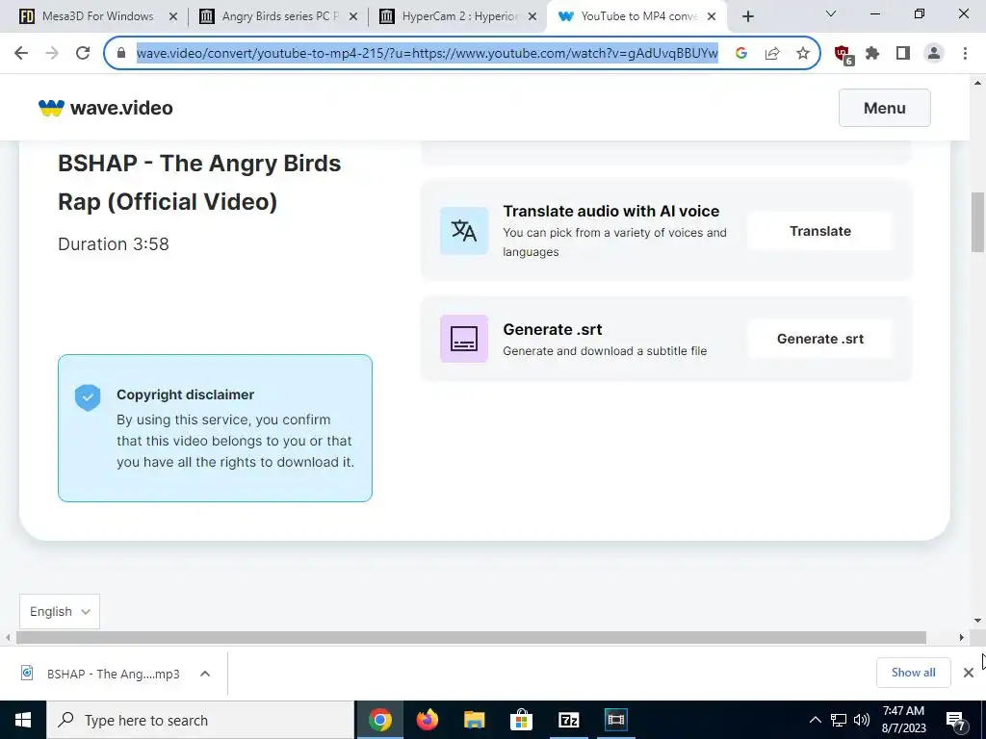Close the downloads bar

(x=969, y=673)
